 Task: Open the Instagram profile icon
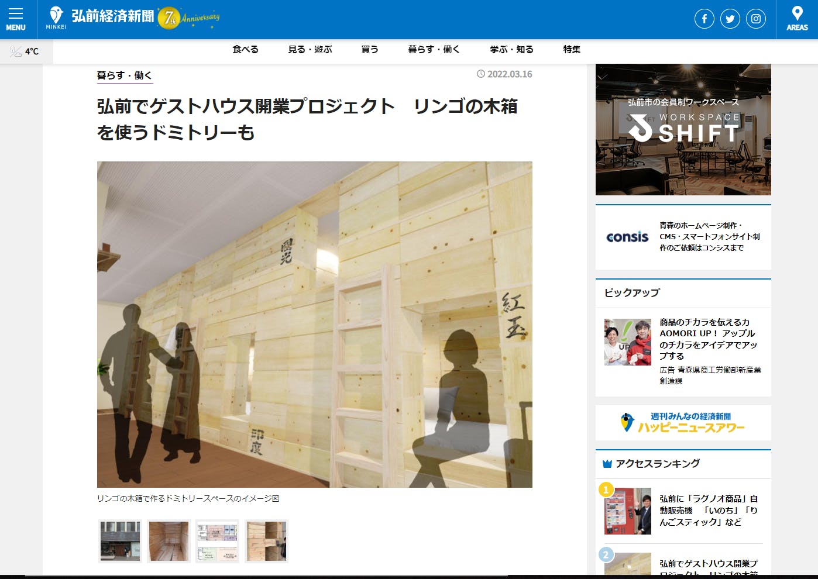click(755, 19)
